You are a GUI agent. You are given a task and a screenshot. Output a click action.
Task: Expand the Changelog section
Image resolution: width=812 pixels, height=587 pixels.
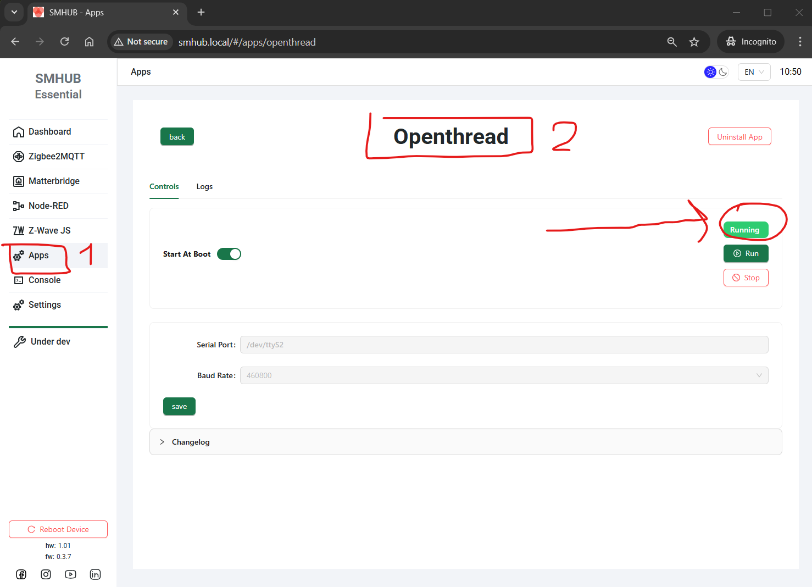click(x=190, y=442)
